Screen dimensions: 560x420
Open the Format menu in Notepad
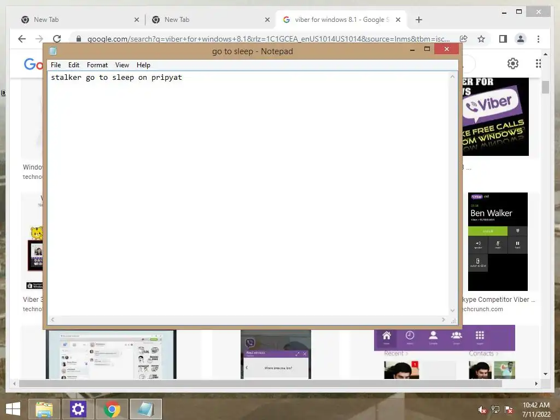click(x=97, y=65)
